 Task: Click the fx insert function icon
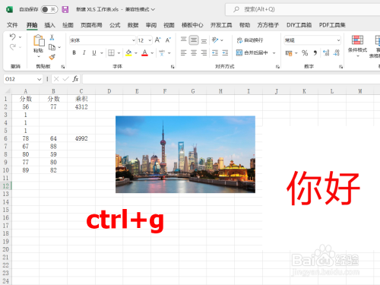pos(75,79)
